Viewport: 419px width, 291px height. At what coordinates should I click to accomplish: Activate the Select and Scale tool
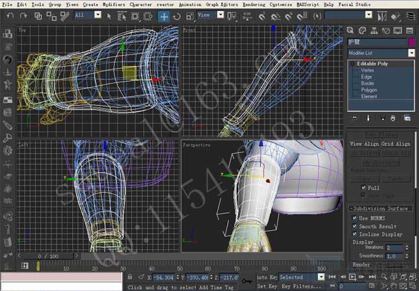tap(190, 17)
